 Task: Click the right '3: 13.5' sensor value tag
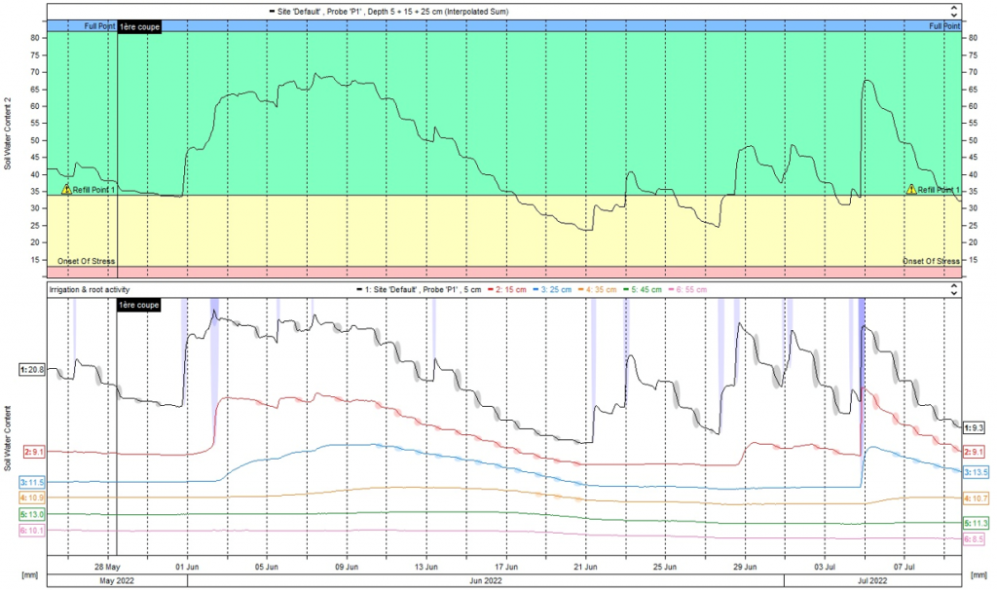(975, 472)
